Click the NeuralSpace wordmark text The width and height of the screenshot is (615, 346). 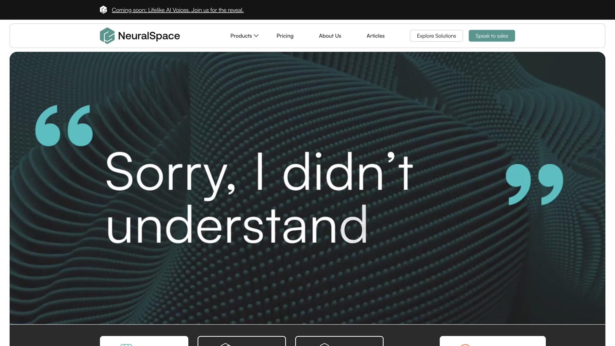(x=149, y=36)
